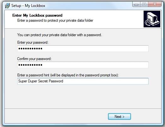Image resolution: width=165 pixels, height=127 pixels.
Task: Click the footer area left of Next button
Action: pyautogui.click(x=56, y=116)
